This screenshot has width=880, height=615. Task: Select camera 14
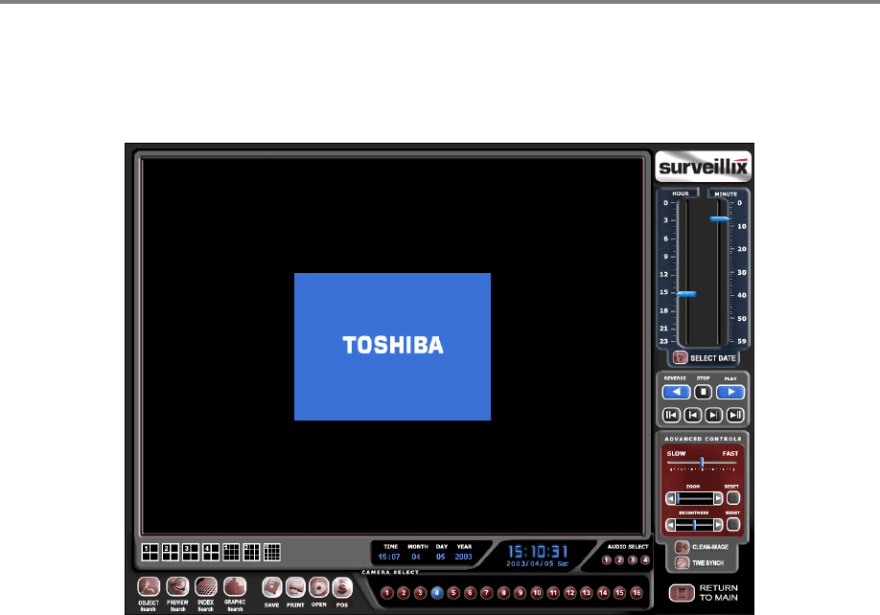pyautogui.click(x=603, y=593)
